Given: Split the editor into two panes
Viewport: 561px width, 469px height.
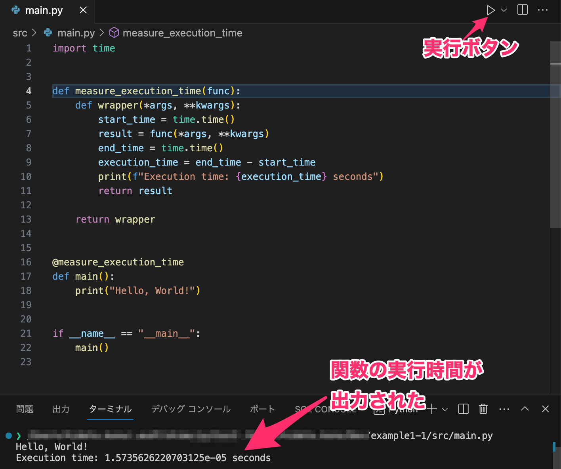Looking at the screenshot, I should [522, 10].
